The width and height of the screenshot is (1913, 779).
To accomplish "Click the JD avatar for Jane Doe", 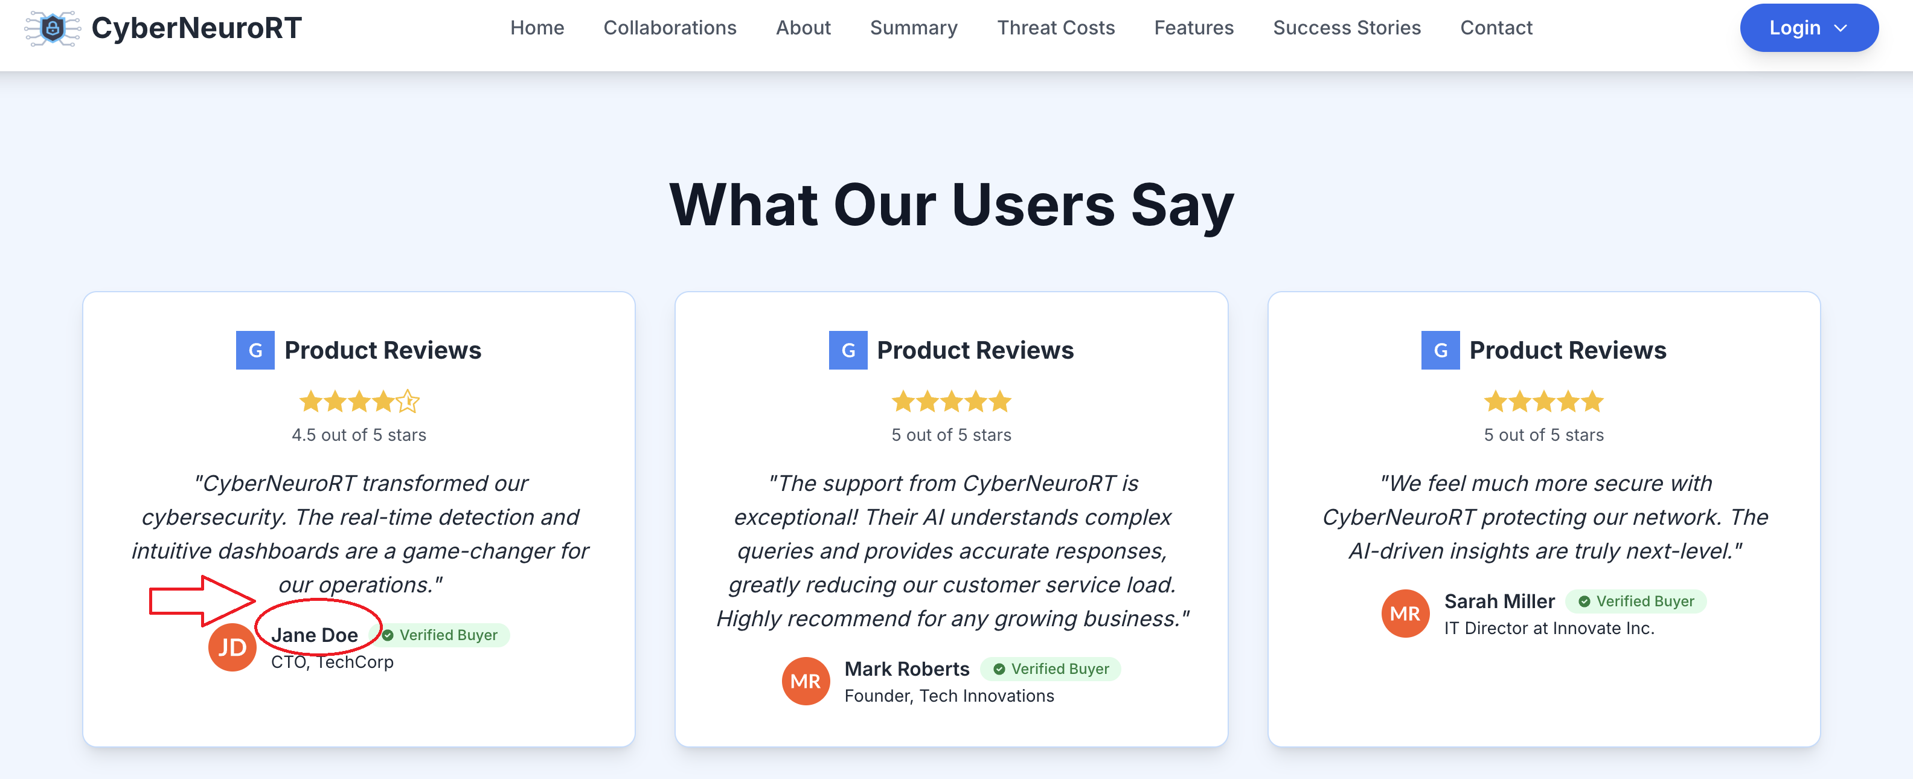I will 232,647.
